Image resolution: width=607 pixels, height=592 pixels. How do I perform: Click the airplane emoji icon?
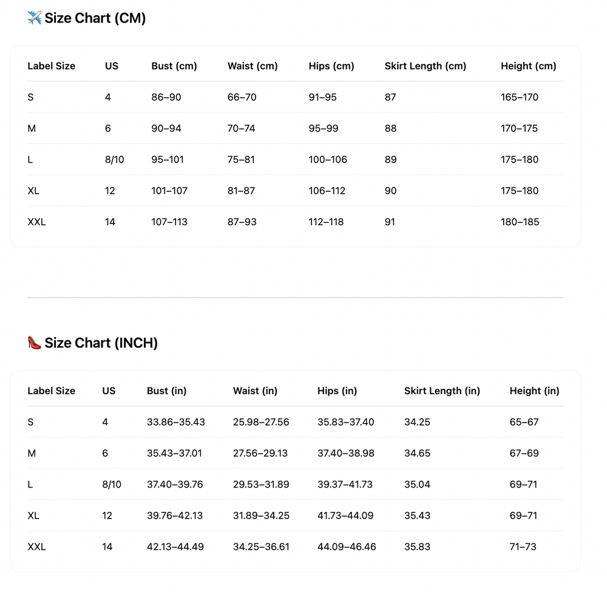point(34,18)
